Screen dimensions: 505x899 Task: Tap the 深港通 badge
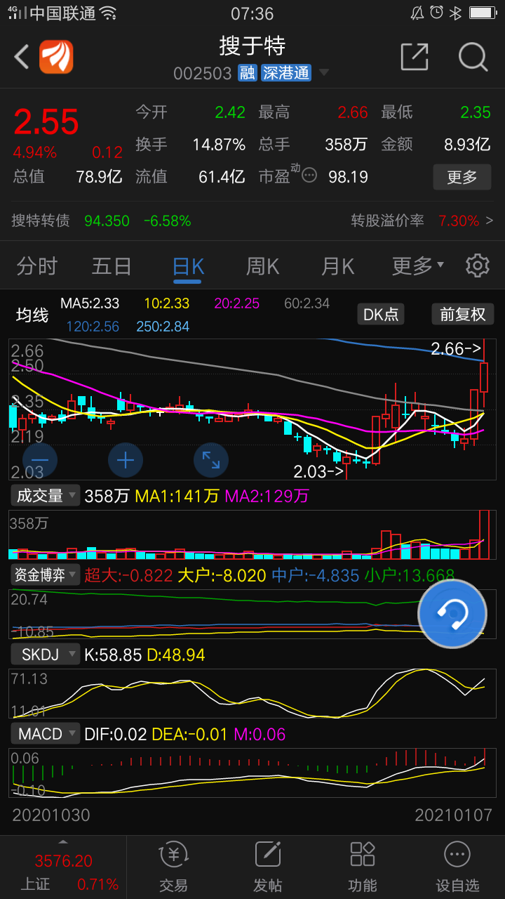tap(285, 73)
